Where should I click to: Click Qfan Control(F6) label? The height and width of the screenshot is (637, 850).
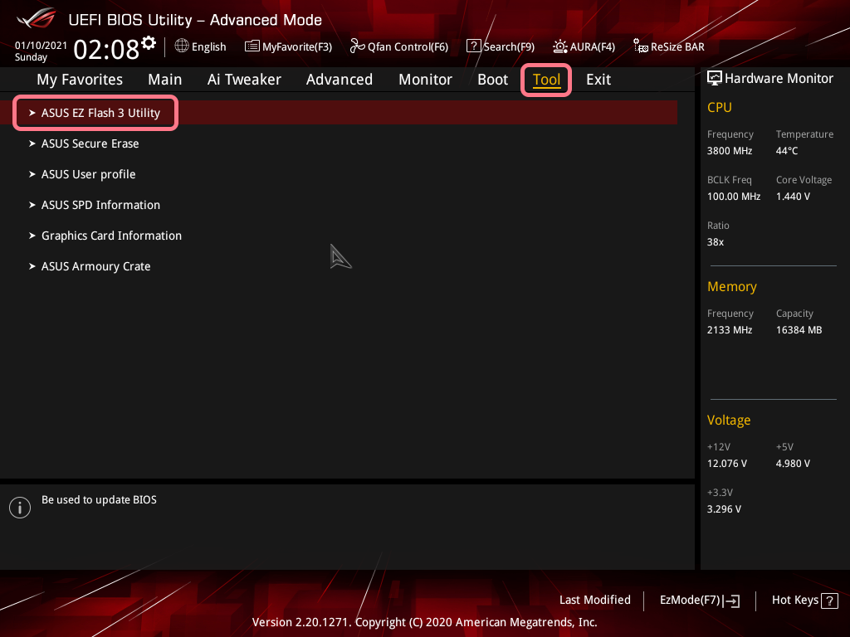tap(408, 47)
